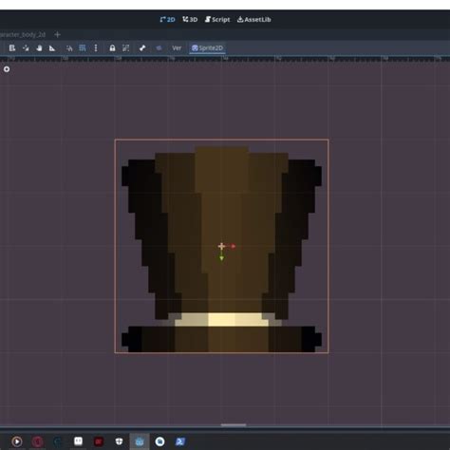Click the red X-axis gizmo arrow

[x=234, y=246]
